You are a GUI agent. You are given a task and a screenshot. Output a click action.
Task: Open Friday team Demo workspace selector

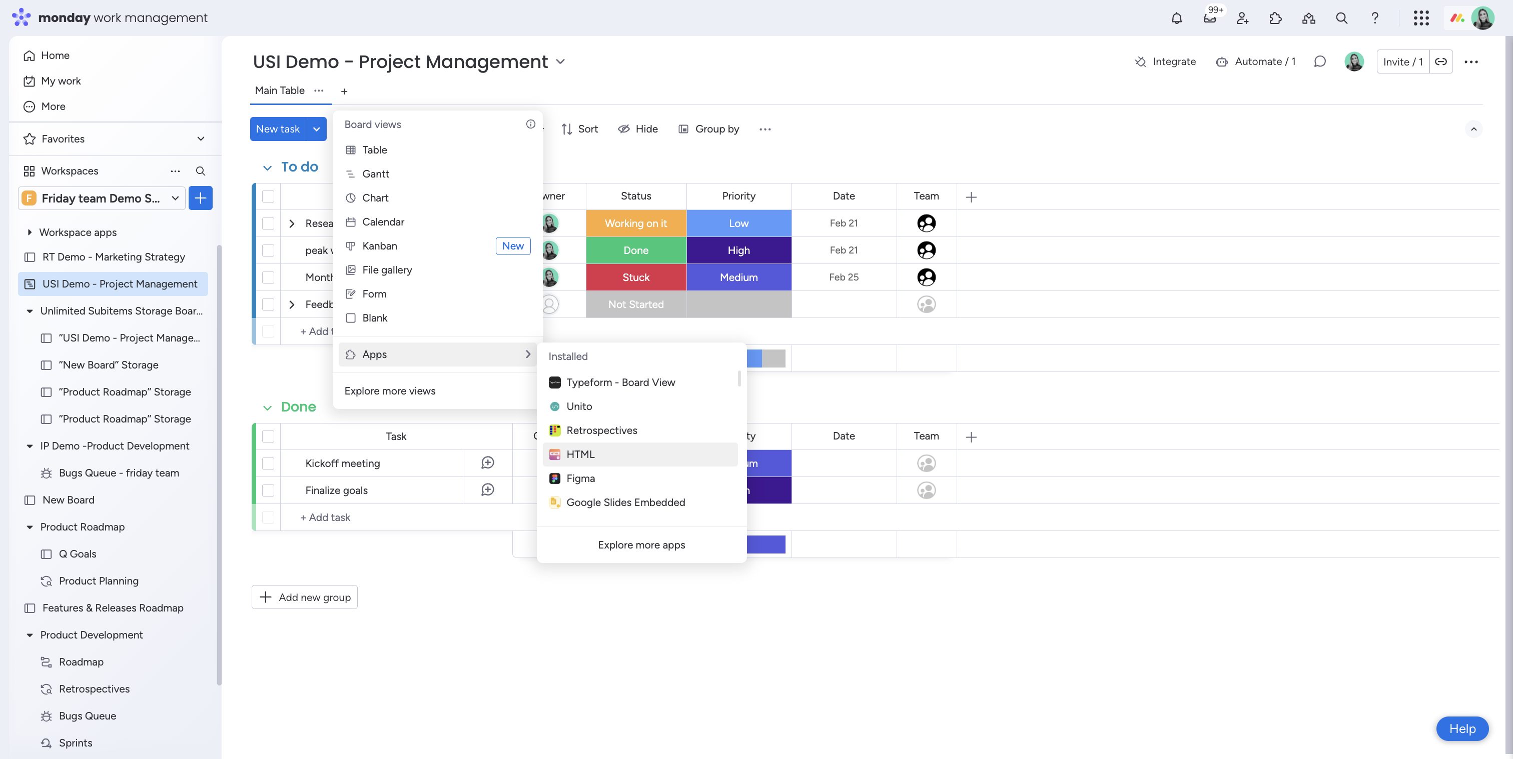point(102,198)
